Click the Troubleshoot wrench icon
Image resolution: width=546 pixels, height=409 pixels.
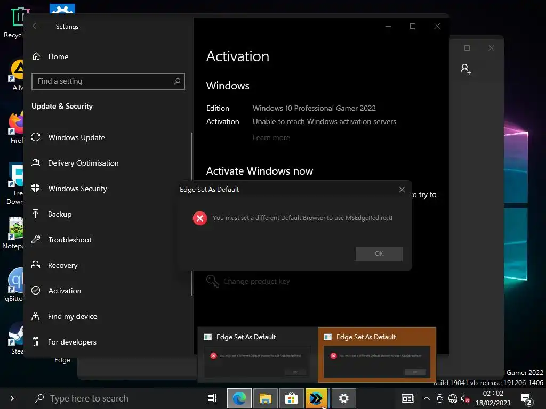coord(36,239)
